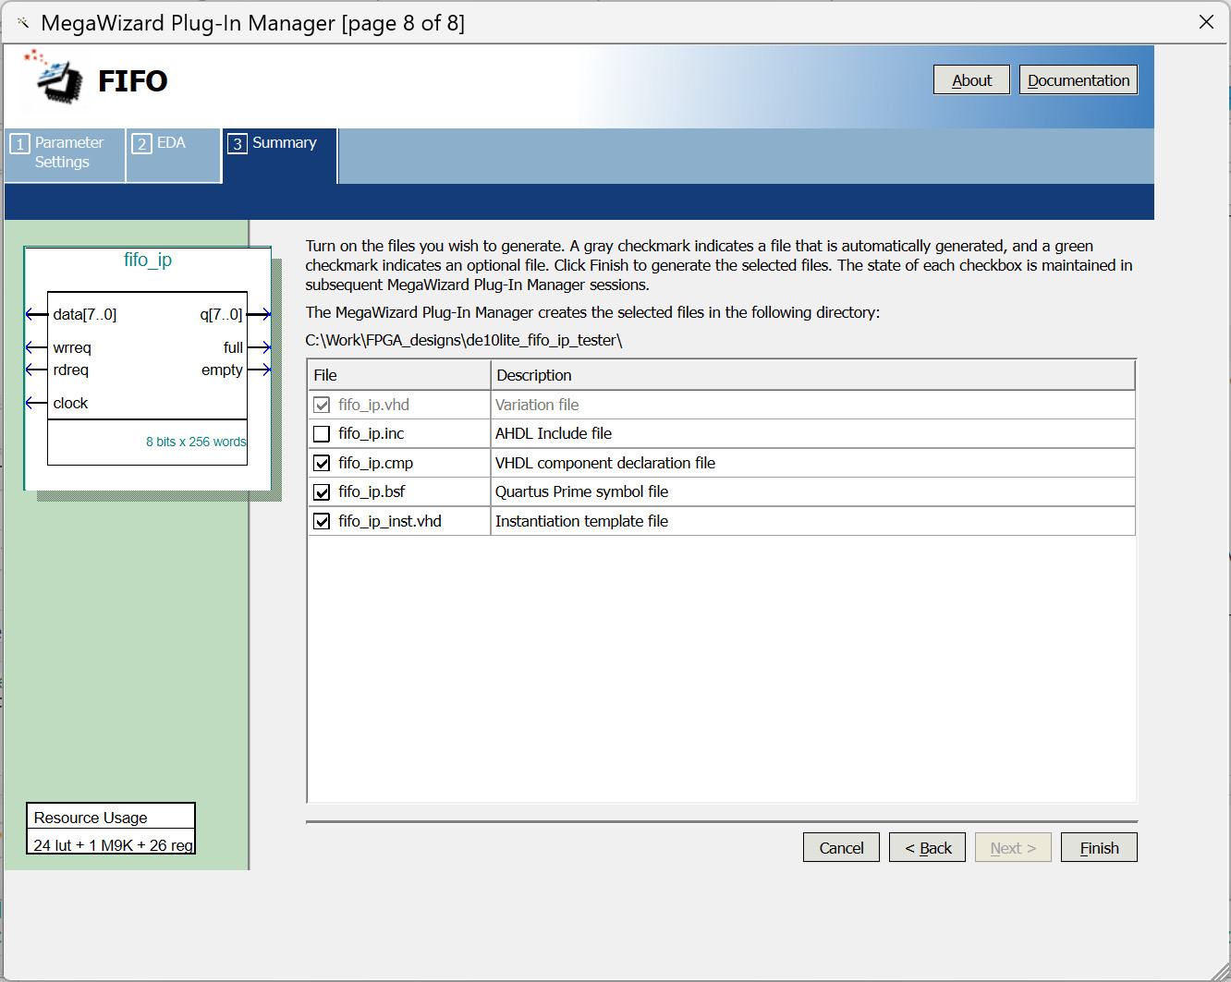The height and width of the screenshot is (982, 1231).
Task: Open the About dialog
Action: (971, 80)
